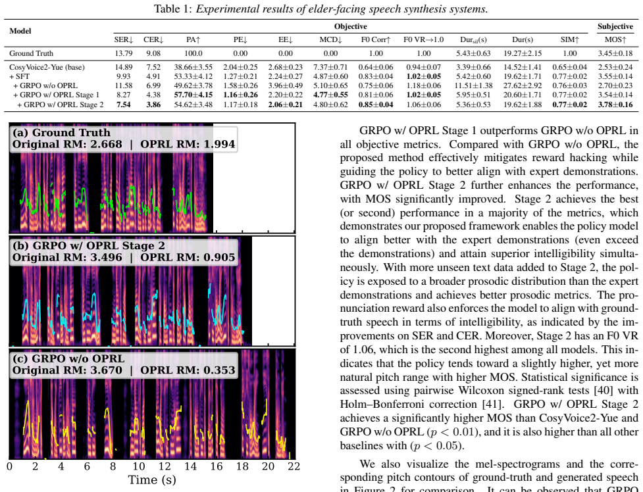Viewport: 643px width, 492px height.
Task: Select the MOS column header
Action: click(615, 39)
